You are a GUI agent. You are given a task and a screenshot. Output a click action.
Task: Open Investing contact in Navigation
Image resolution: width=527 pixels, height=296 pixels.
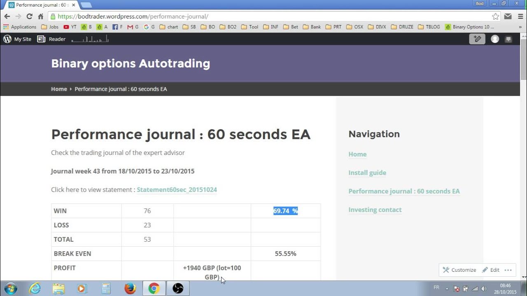point(375,210)
